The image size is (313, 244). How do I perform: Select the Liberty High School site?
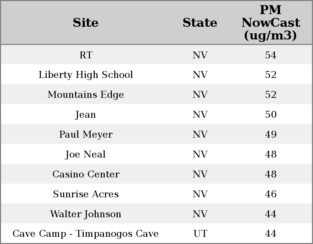click(x=85, y=75)
